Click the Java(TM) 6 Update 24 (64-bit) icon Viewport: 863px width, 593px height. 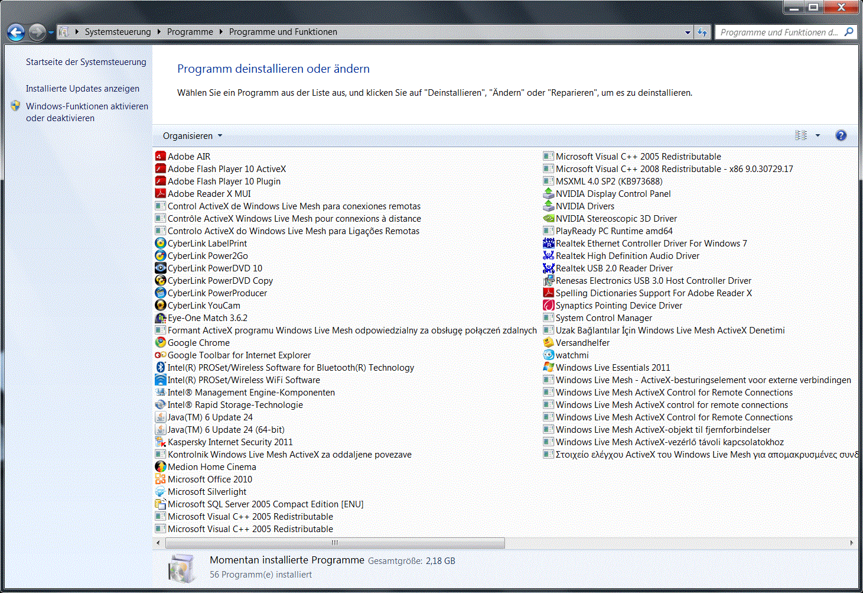tap(160, 429)
